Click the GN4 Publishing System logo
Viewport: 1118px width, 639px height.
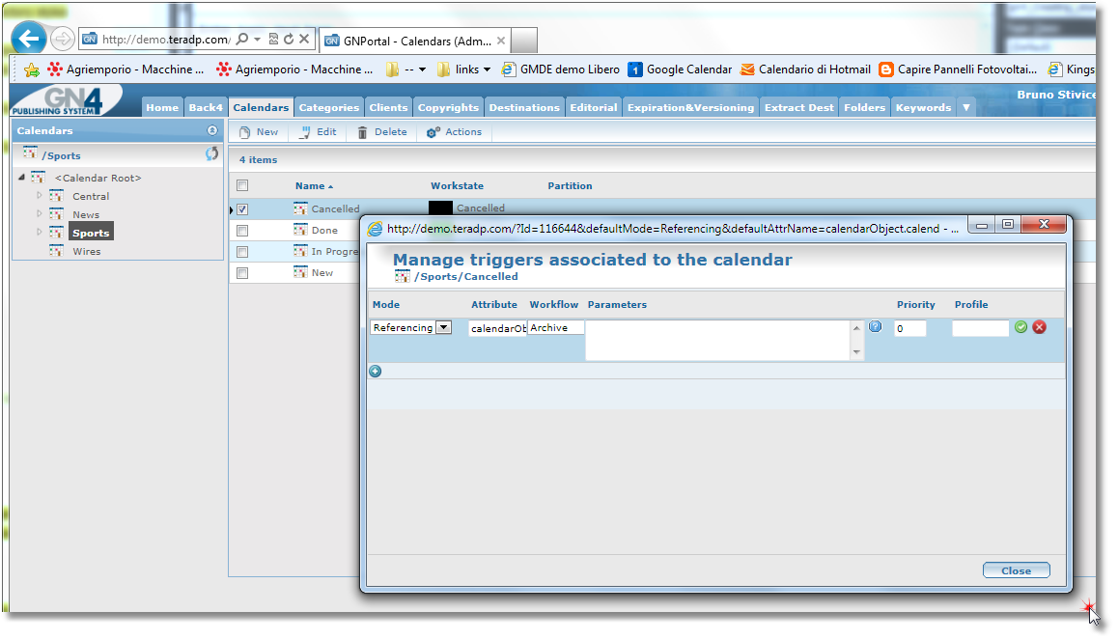pyautogui.click(x=66, y=100)
